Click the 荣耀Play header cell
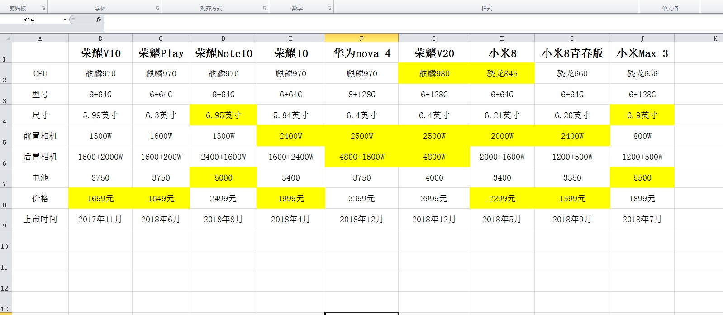Screen dimensions: 723x315 [161, 53]
